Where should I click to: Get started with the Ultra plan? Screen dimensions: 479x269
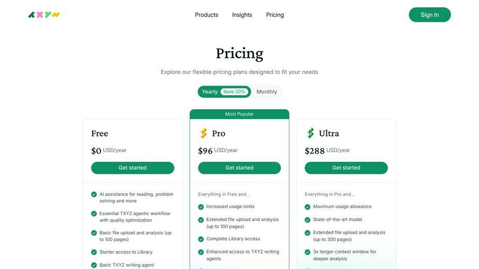pyautogui.click(x=346, y=168)
